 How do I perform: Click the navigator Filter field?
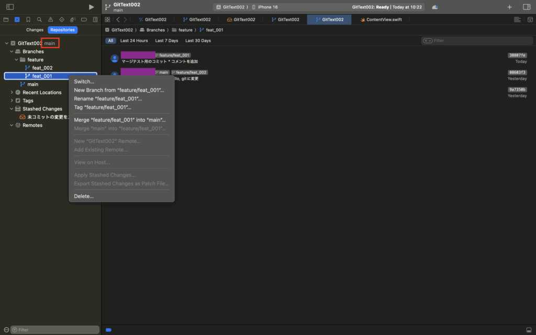point(54,330)
